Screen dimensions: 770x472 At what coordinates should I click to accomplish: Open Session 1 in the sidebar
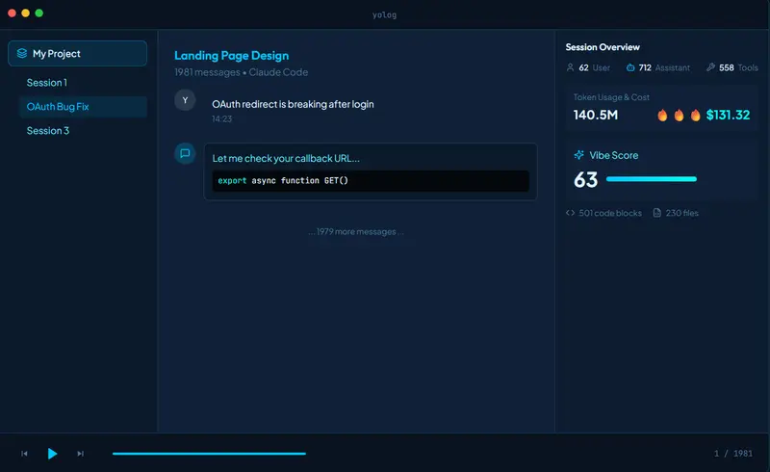tap(47, 83)
